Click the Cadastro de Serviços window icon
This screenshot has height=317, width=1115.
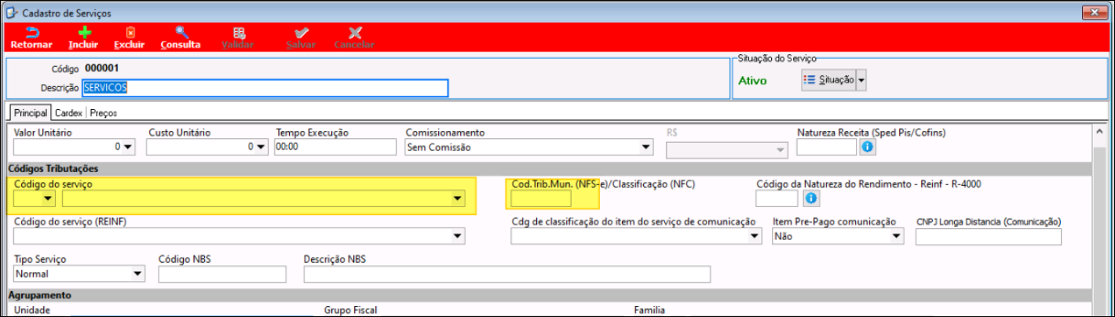tap(9, 13)
